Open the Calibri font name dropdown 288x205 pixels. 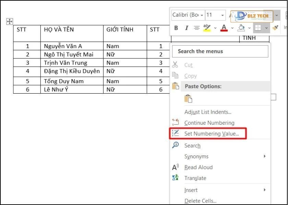(202, 15)
